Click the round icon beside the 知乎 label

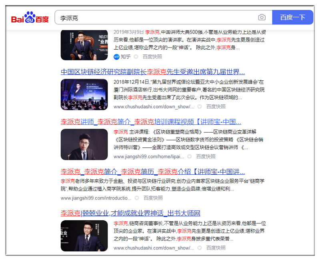click(138, 57)
